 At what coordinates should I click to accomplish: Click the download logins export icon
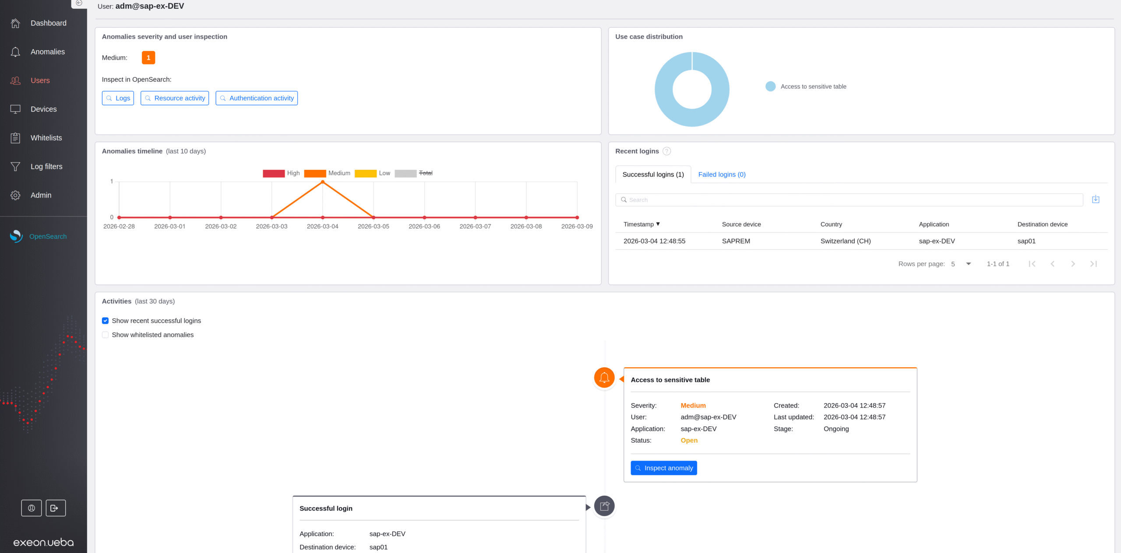(x=1096, y=200)
